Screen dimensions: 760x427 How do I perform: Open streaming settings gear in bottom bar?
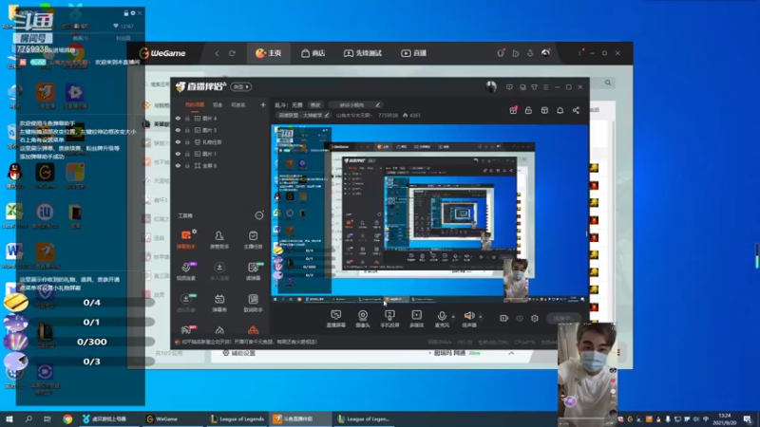535,318
